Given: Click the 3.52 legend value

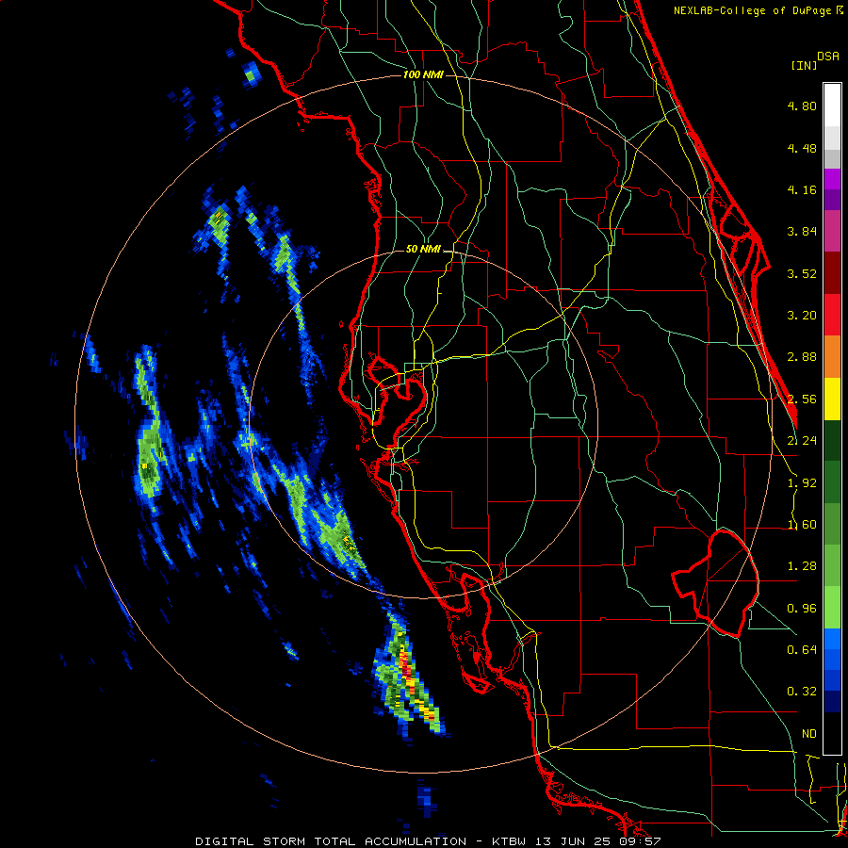Looking at the screenshot, I should click(x=802, y=273).
